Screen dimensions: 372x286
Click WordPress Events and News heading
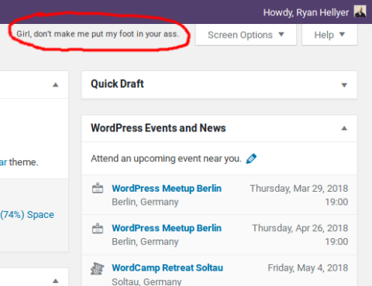(158, 128)
